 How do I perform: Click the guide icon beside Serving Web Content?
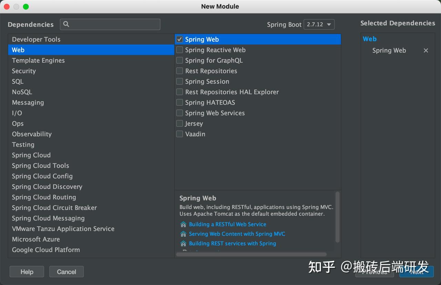[x=183, y=234]
